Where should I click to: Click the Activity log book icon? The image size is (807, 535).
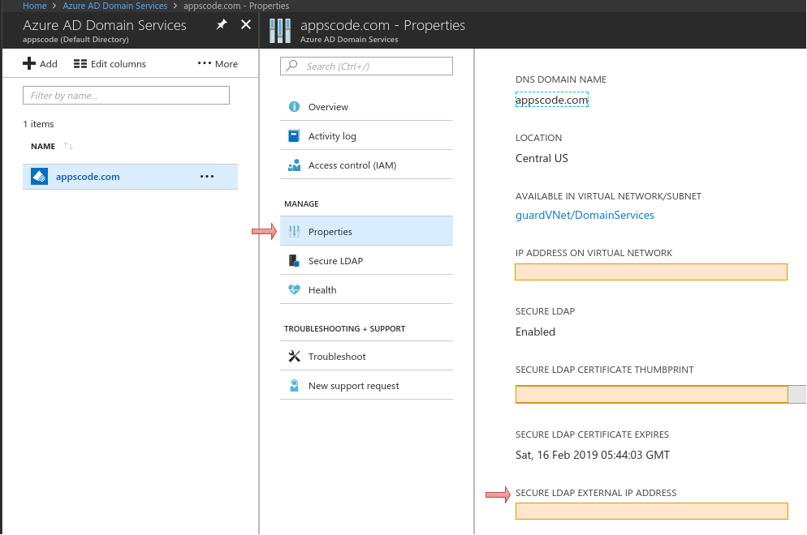(x=294, y=135)
